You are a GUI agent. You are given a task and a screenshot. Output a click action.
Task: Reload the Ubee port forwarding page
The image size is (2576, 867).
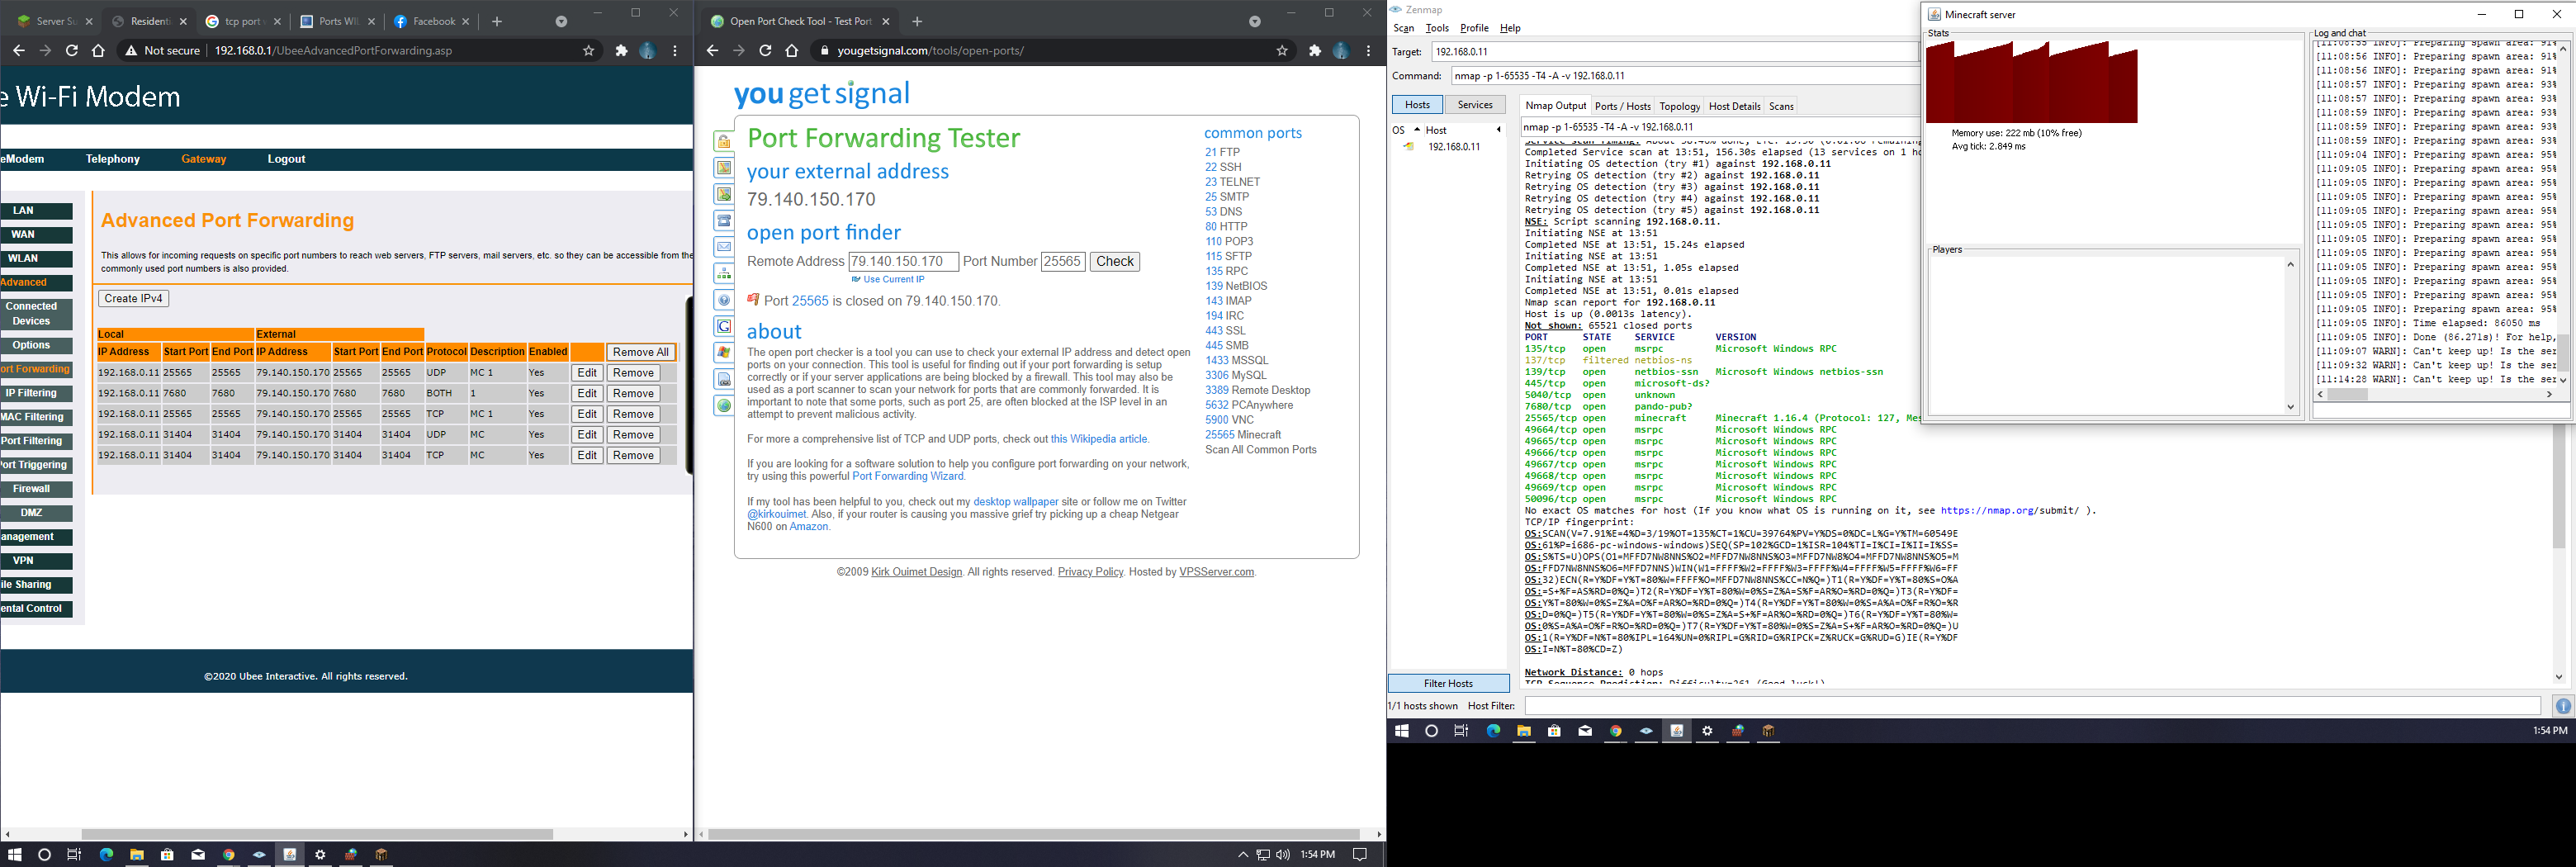click(72, 51)
